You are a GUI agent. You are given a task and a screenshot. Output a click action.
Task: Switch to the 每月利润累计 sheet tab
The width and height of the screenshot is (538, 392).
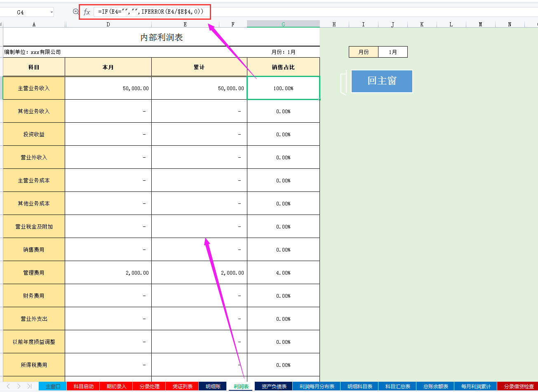(x=477, y=386)
